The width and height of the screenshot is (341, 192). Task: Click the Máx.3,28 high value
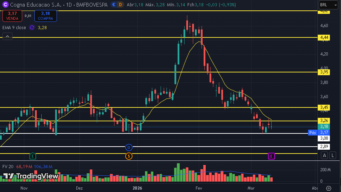click(x=155, y=5)
